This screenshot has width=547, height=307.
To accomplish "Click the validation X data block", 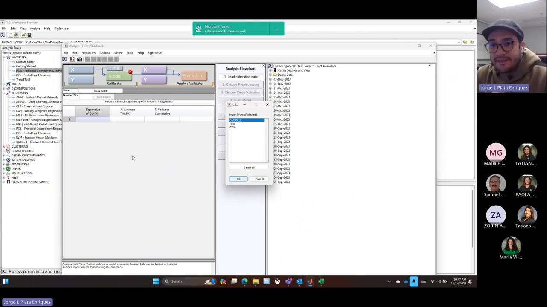I will [154, 70].
